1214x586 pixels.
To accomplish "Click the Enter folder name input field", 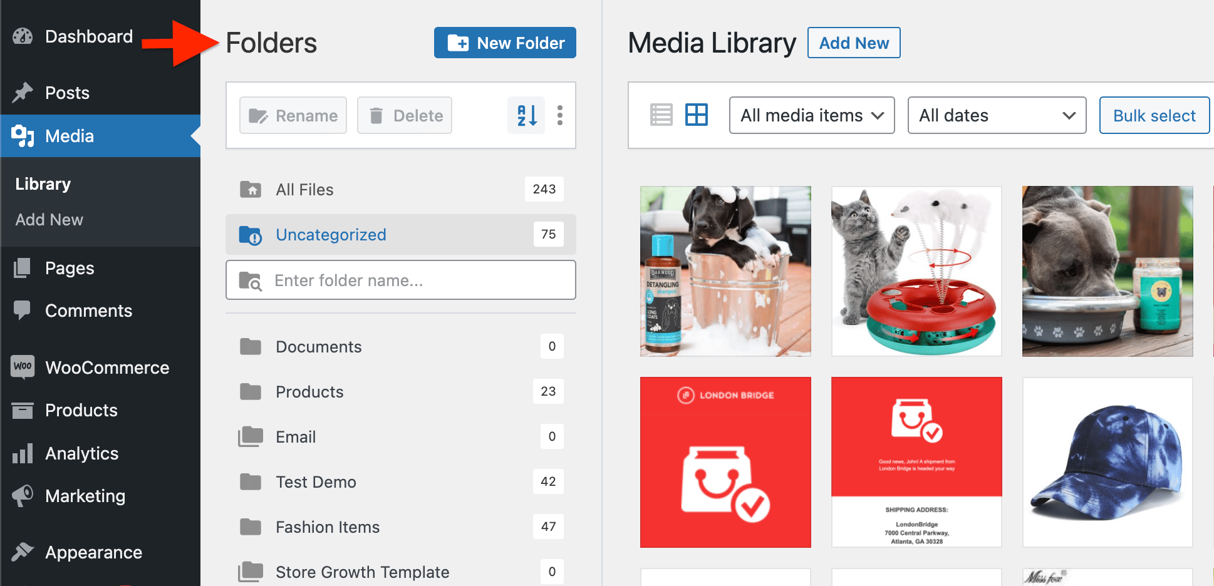I will click(x=401, y=280).
